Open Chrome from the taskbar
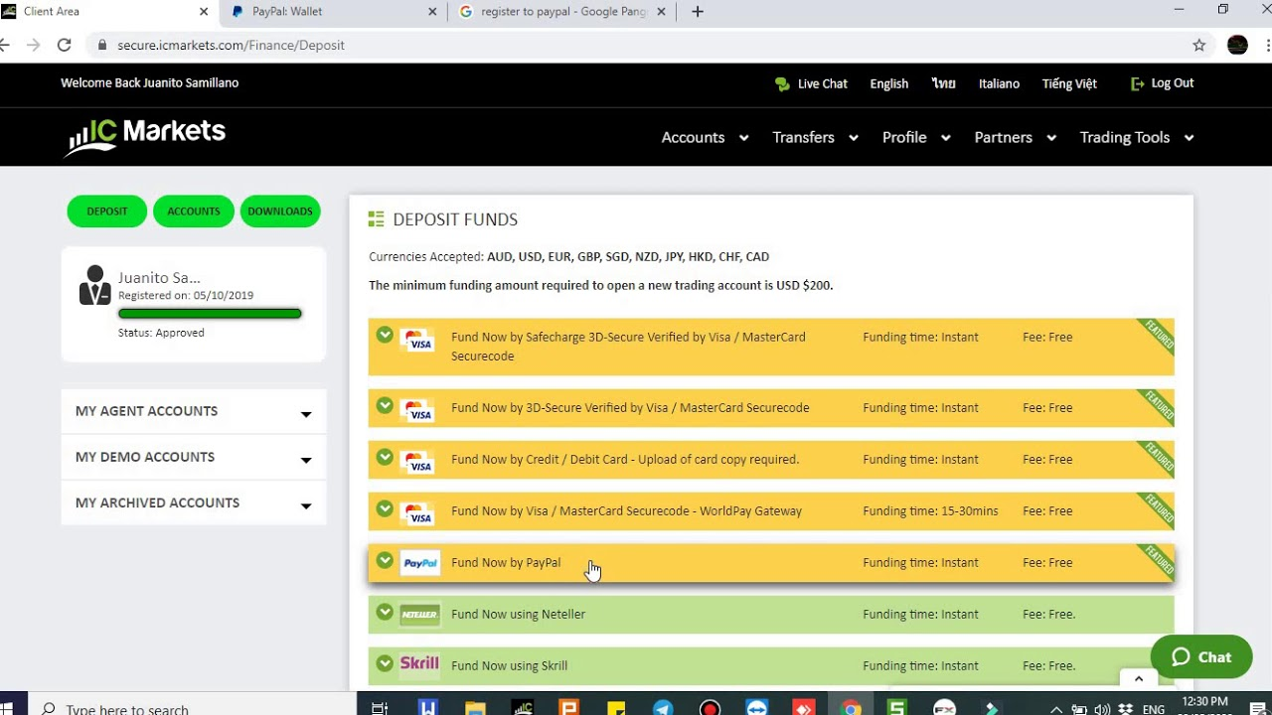The width and height of the screenshot is (1272, 715). pos(851,708)
